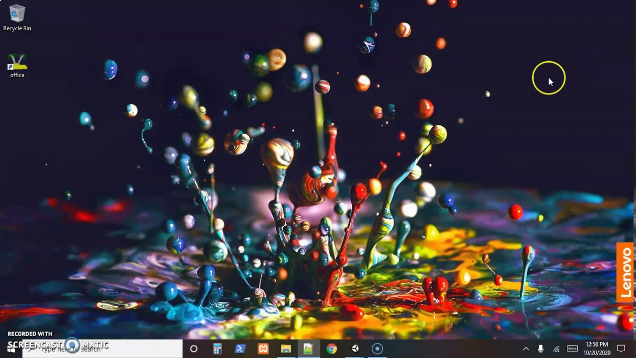This screenshot has height=358, width=636.
Task: Open the Windows Start menu
Action: 11,349
